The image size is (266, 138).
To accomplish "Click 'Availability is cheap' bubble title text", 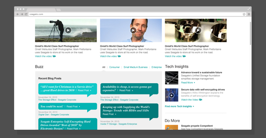I will 127,89.
